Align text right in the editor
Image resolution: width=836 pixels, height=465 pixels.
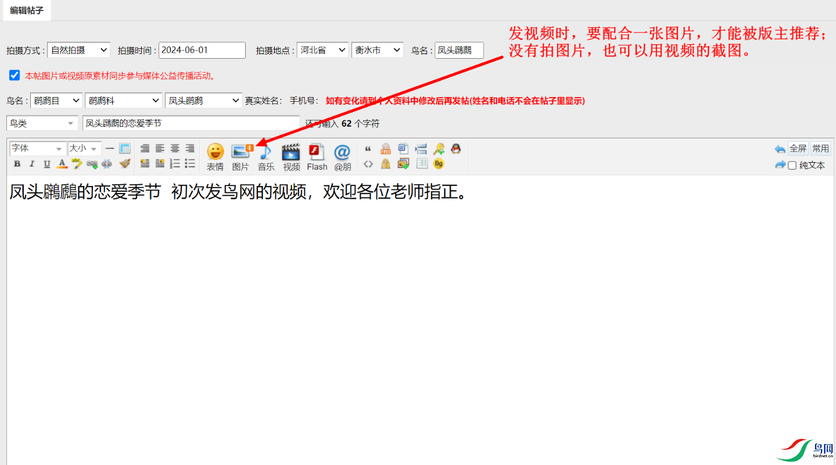[x=190, y=149]
